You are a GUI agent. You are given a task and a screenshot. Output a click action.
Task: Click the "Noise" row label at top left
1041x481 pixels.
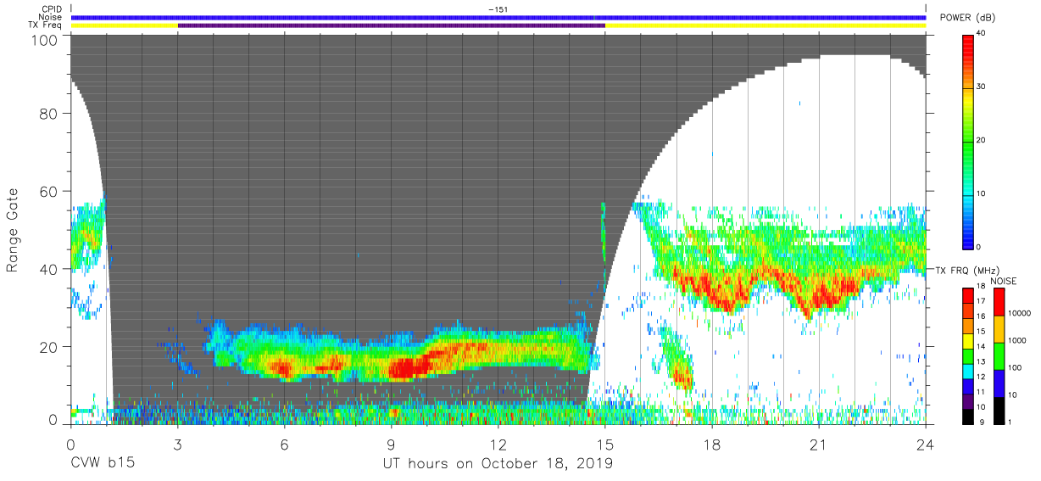[51, 17]
